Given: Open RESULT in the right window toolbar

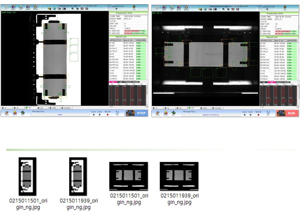Looking at the screenshot, I should [164, 8].
